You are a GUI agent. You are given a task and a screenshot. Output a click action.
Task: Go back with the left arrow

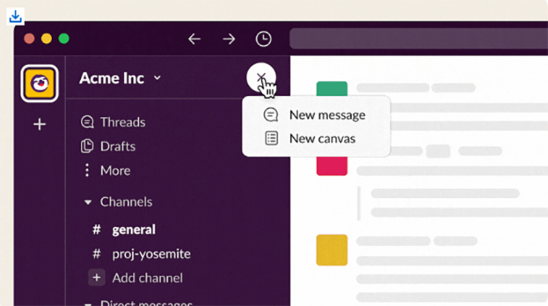click(195, 39)
